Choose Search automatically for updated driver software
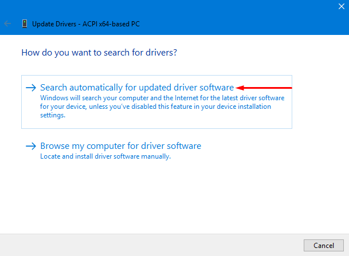Screen dimensions: 349x256 click(137, 88)
